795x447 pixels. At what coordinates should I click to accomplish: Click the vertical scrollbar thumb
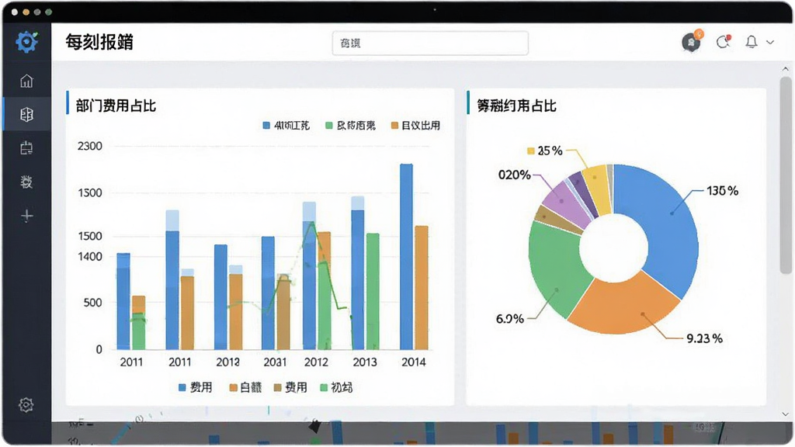click(x=786, y=175)
